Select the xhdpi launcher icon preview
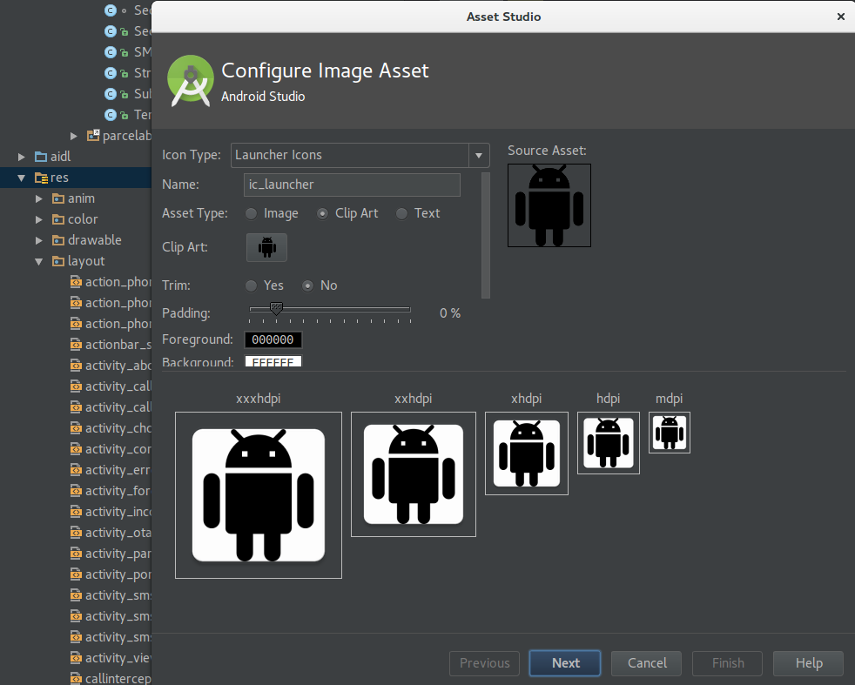 point(526,453)
